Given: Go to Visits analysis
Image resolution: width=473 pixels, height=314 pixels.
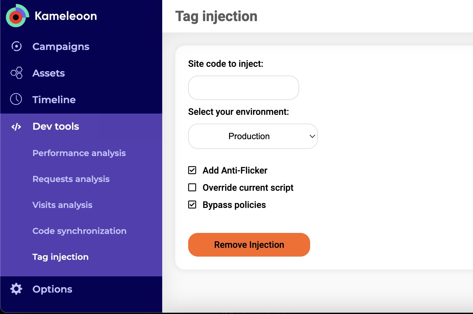Looking at the screenshot, I should tap(62, 205).
